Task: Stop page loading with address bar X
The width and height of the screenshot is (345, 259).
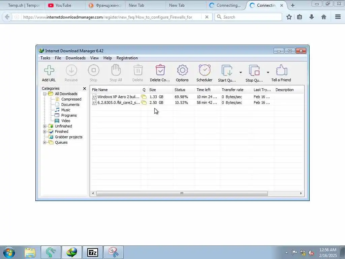Action: tap(207, 17)
